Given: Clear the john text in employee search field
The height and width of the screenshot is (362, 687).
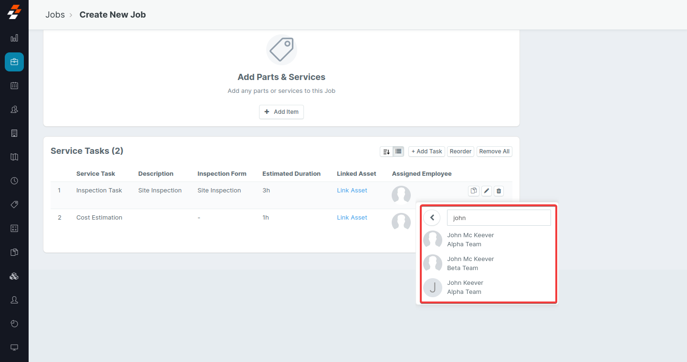Looking at the screenshot, I should pos(499,218).
